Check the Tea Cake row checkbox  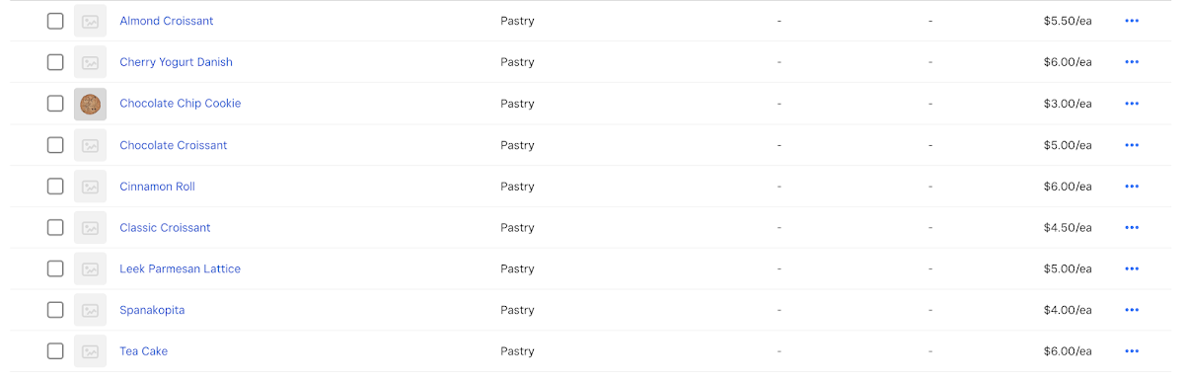coord(55,351)
